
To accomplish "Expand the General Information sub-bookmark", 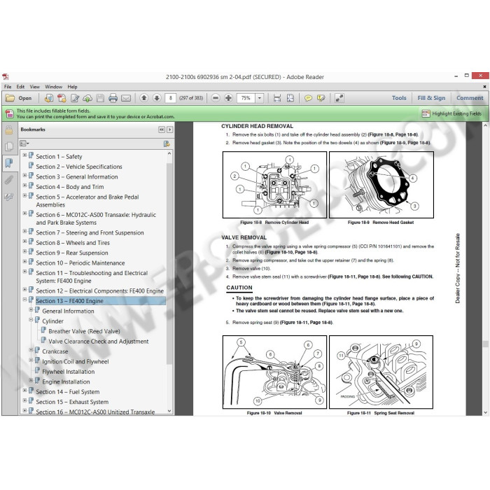I will point(31,309).
